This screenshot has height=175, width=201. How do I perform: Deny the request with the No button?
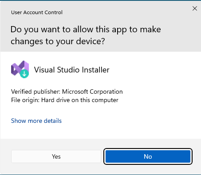[148, 156]
